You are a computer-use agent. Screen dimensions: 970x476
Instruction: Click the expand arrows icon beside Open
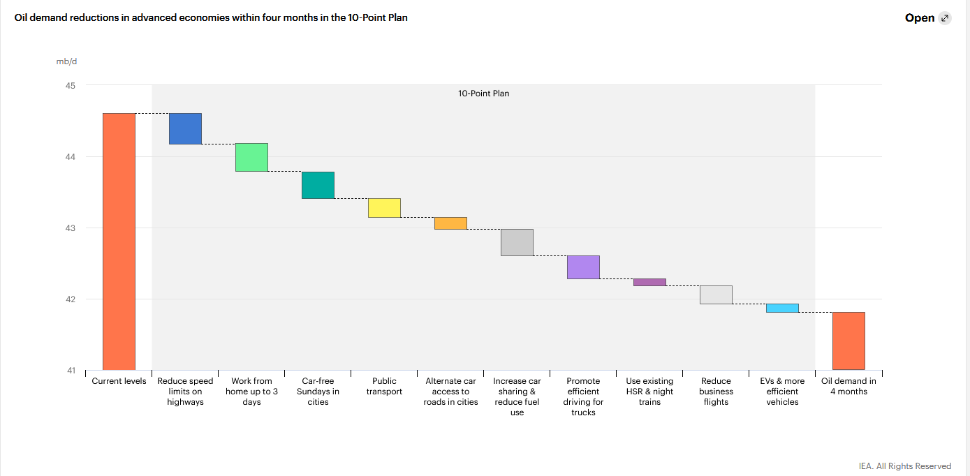tap(945, 18)
